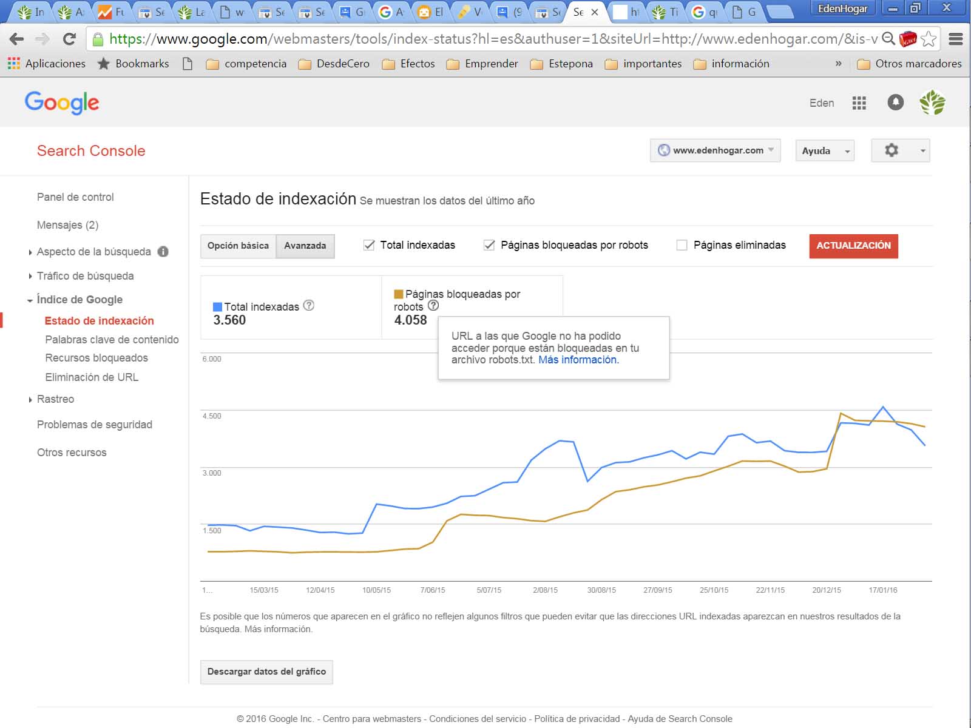Screen dimensions: 971x728
Task: Select the Avanzada tab
Action: [305, 246]
